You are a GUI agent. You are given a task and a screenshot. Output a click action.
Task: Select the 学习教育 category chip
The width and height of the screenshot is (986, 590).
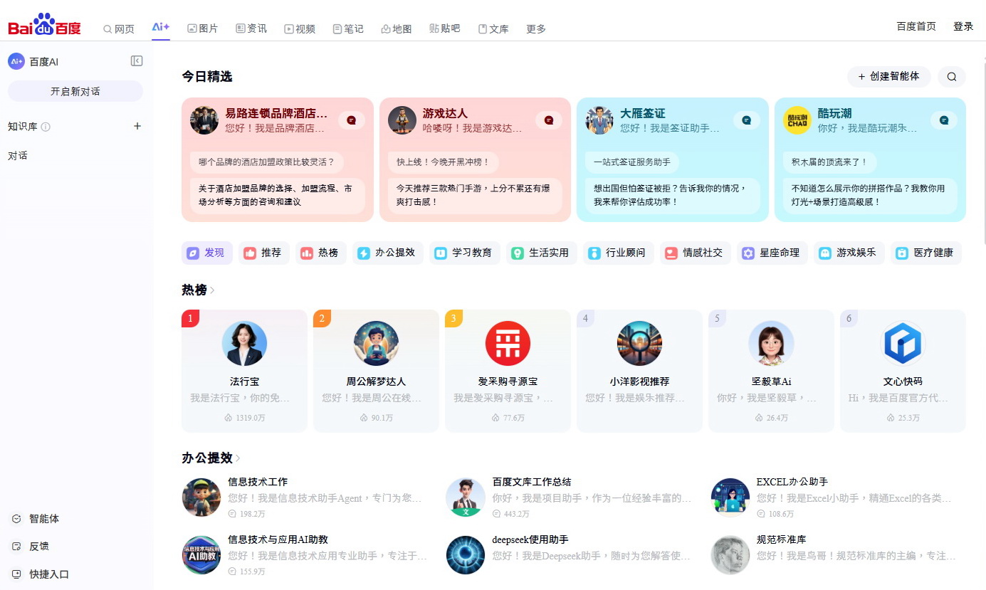click(465, 253)
